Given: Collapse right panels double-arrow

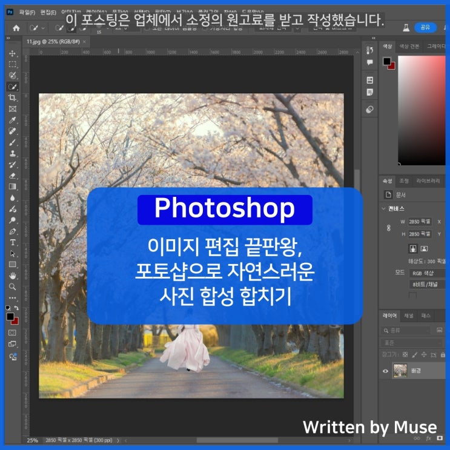Looking at the screenshot, I should click(373, 38).
